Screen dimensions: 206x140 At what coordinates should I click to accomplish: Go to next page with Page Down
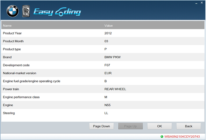102,126
